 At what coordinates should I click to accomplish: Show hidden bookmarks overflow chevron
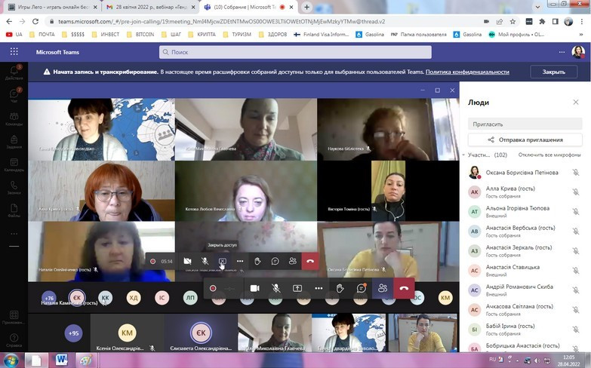581,34
